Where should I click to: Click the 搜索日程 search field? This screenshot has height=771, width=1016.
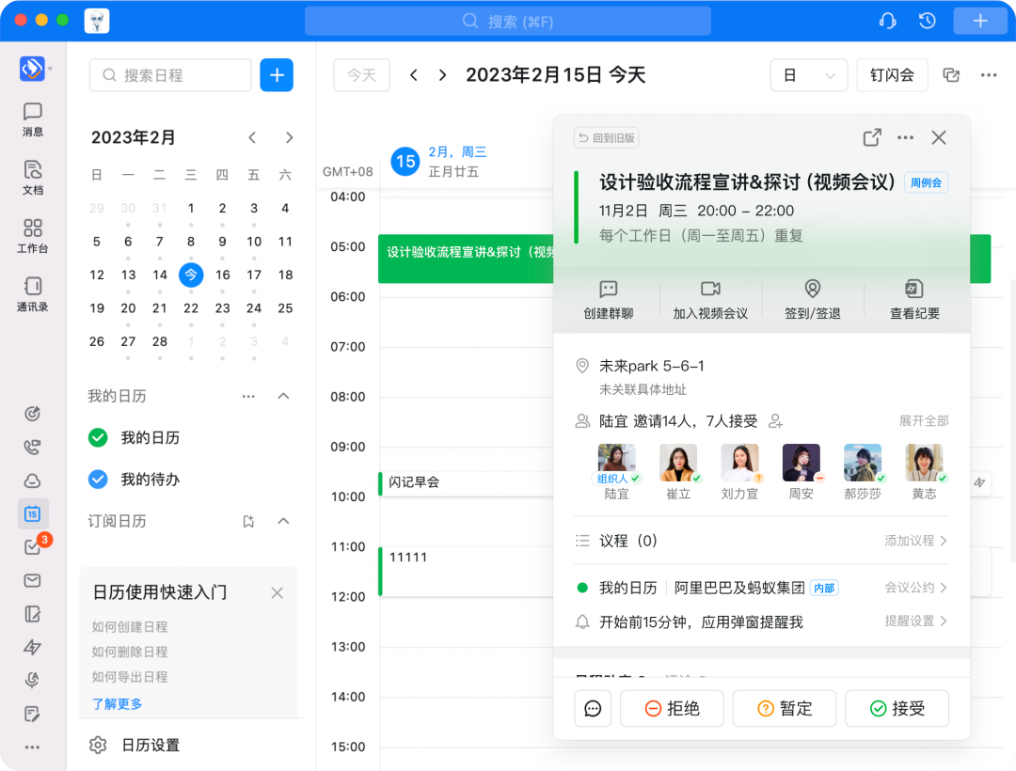(170, 75)
